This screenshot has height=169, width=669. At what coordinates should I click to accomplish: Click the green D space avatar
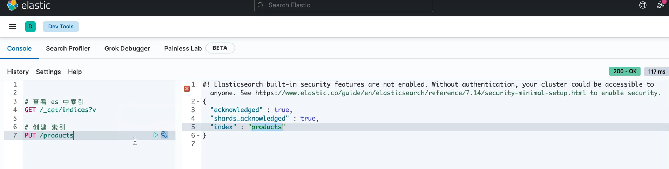click(31, 27)
